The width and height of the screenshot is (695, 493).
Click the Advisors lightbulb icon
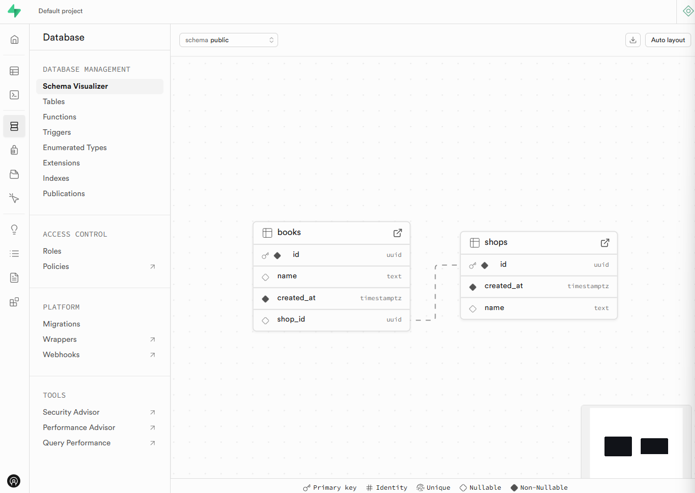(14, 229)
